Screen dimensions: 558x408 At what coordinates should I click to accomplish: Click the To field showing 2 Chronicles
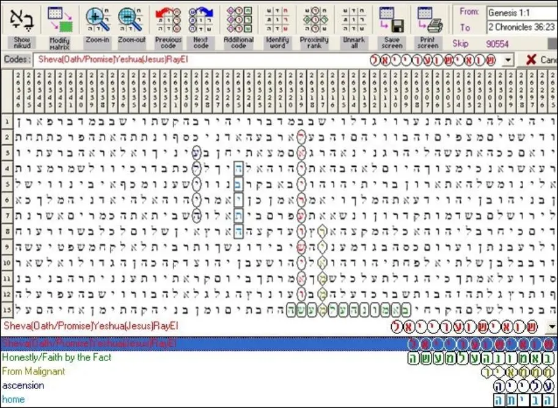pos(522,27)
